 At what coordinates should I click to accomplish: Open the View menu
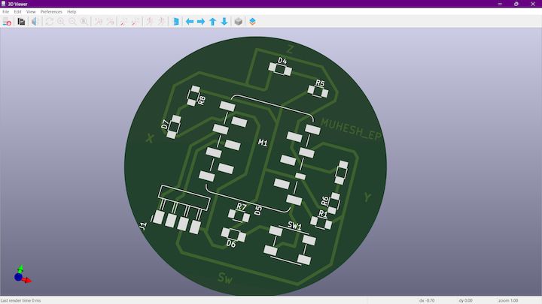pyautogui.click(x=31, y=12)
